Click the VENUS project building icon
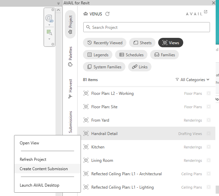This screenshot has height=196, width=219. [86, 14]
